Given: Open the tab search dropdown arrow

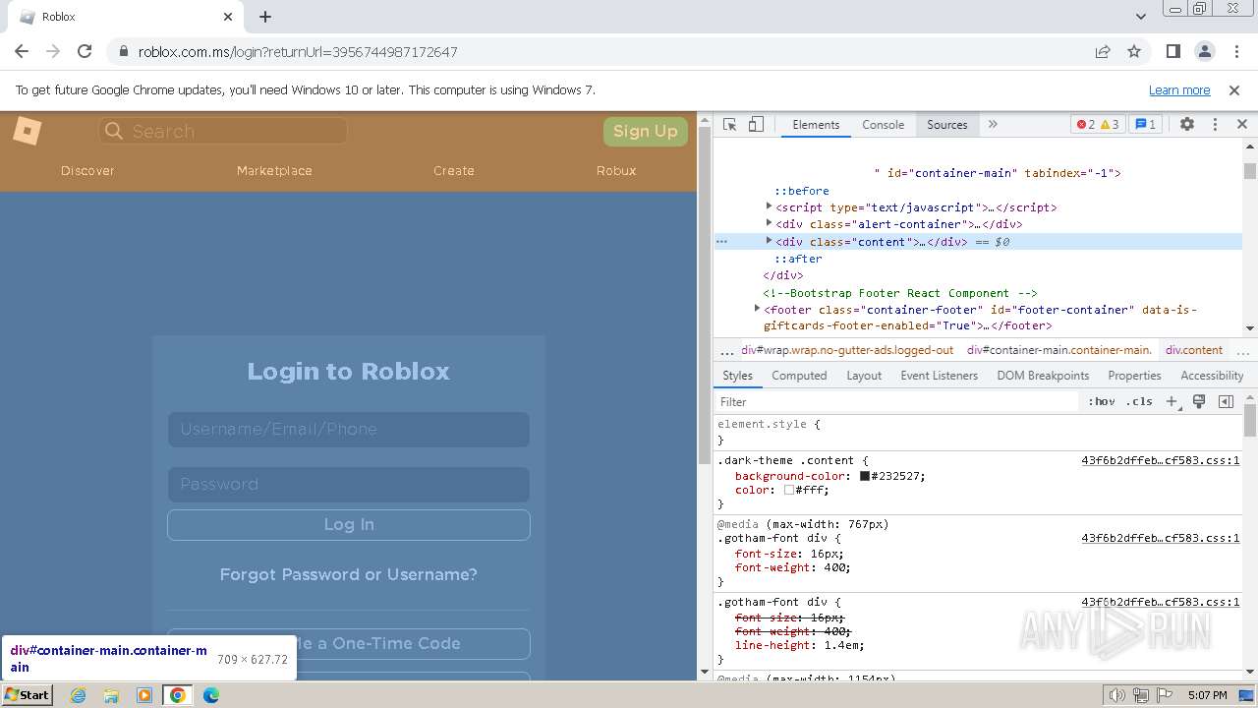Looking at the screenshot, I should [1141, 17].
